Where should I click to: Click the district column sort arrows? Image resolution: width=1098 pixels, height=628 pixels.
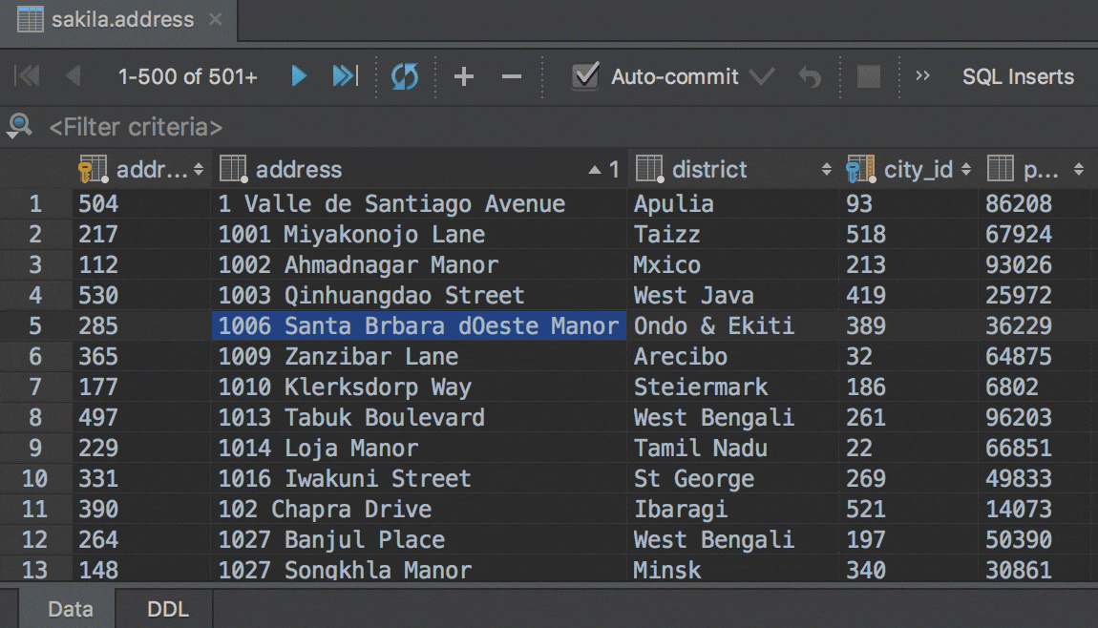click(x=827, y=170)
